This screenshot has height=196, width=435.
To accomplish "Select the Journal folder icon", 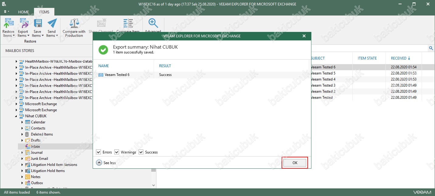I will click(x=28, y=153).
